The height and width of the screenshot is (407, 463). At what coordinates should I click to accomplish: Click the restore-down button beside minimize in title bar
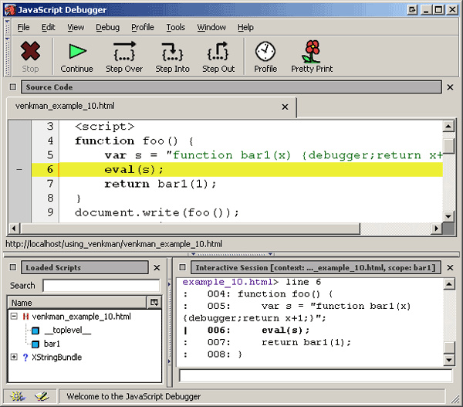point(413,10)
